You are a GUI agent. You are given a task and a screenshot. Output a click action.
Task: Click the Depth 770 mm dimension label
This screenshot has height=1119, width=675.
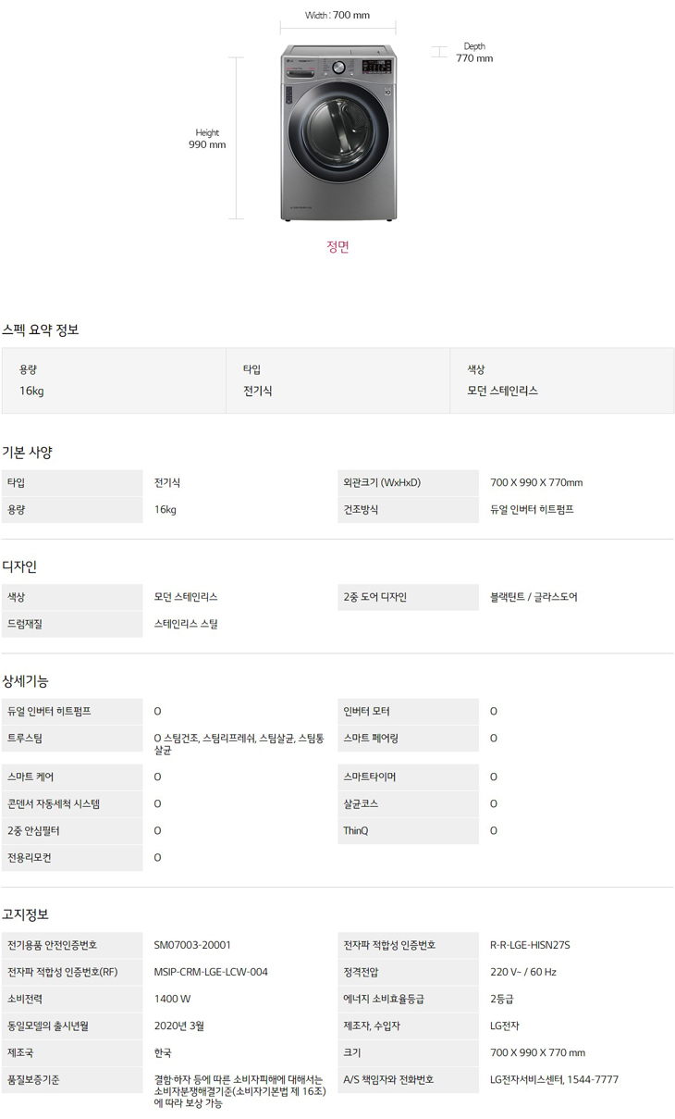pos(473,53)
